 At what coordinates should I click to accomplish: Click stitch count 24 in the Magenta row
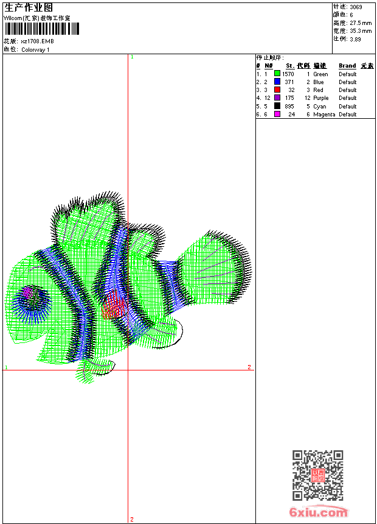click(292, 115)
